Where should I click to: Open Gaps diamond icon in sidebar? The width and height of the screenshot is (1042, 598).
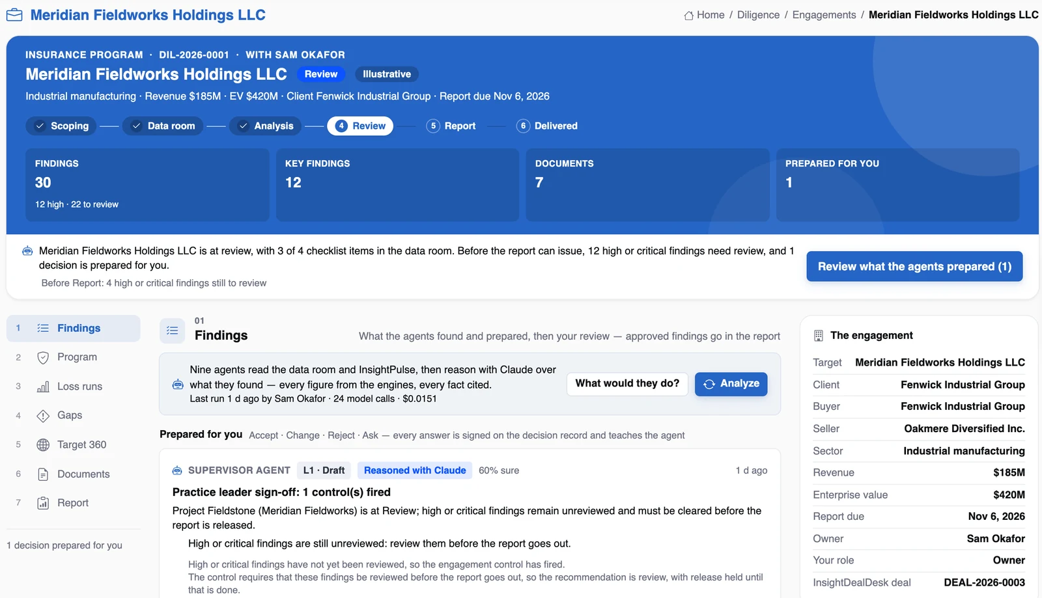click(x=43, y=415)
